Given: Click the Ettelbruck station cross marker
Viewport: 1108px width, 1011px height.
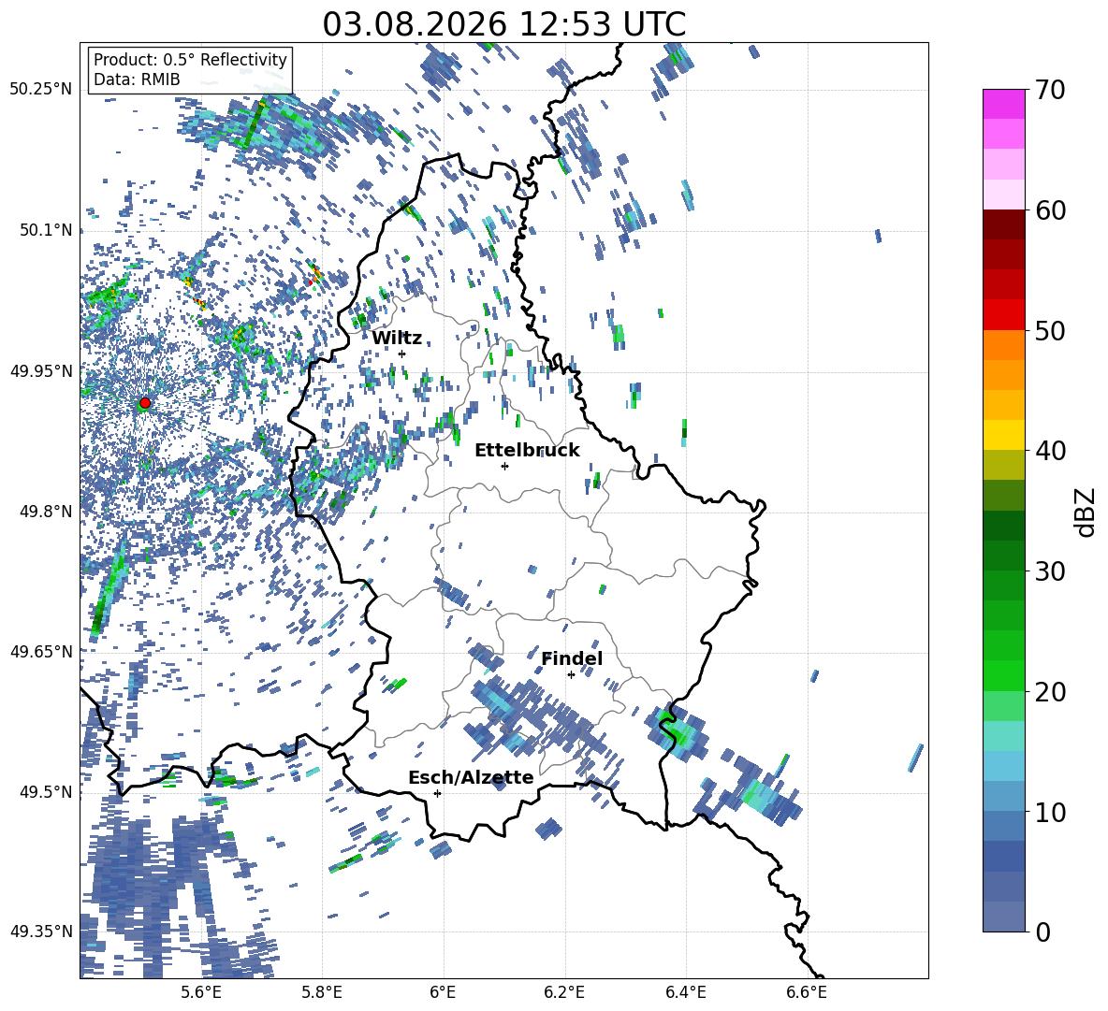Looking at the screenshot, I should point(504,466).
